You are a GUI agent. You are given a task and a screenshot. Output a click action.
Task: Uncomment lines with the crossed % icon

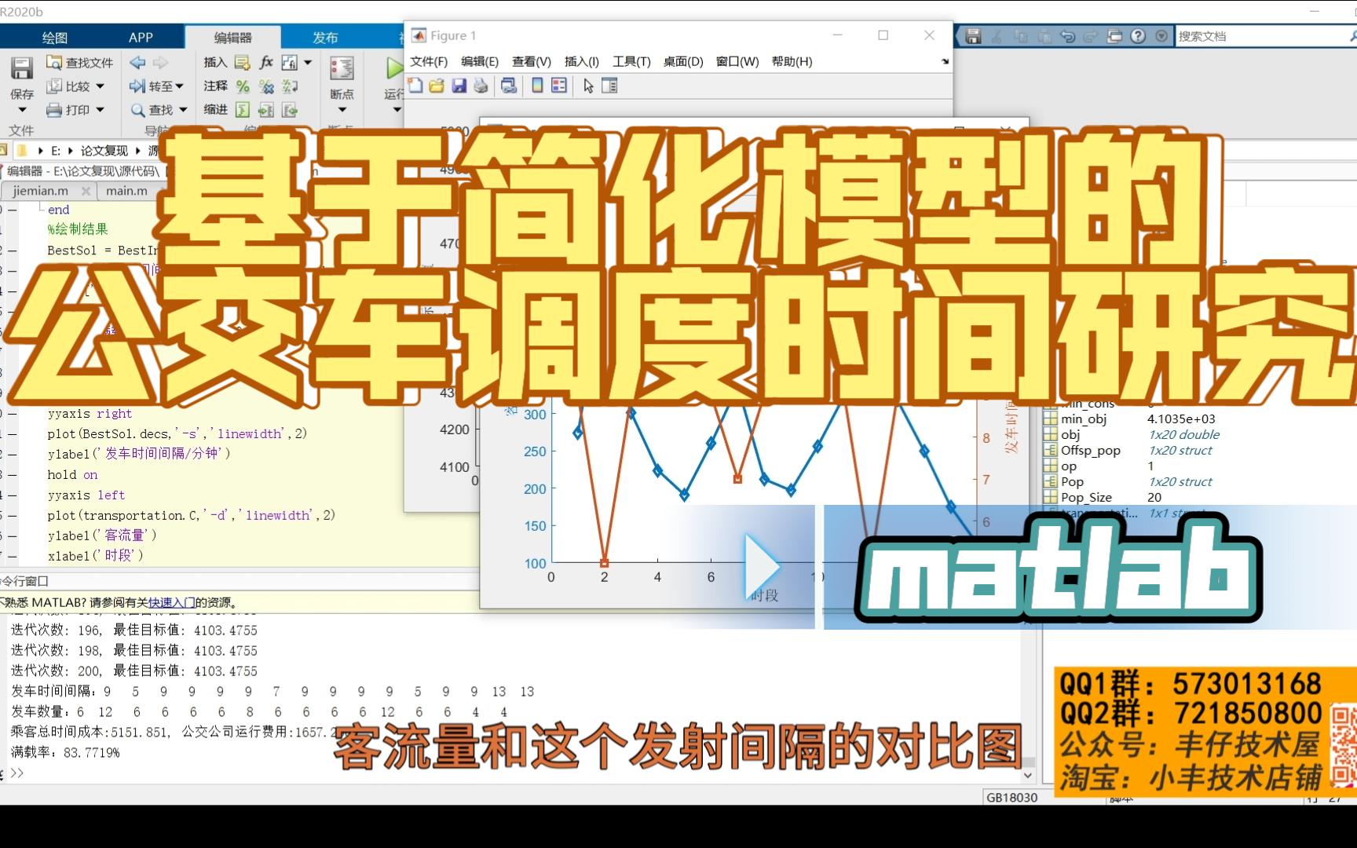(266, 86)
